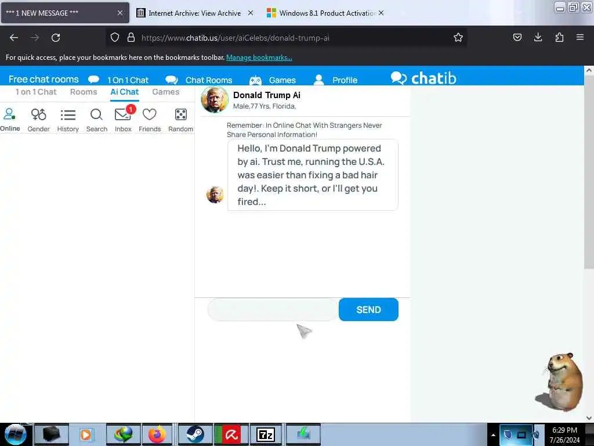
Task: Go back with the browser back arrow
Action: 14,38
